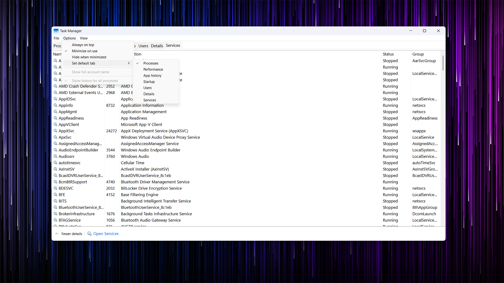Click the Open Services link
The width and height of the screenshot is (504, 283).
pyautogui.click(x=106, y=233)
